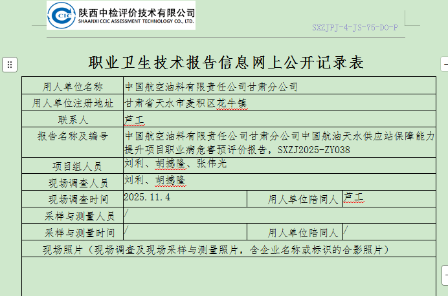Click the title 职业卫生技术报告信息网上公开记录表
448x296 pixels.
coord(226,63)
